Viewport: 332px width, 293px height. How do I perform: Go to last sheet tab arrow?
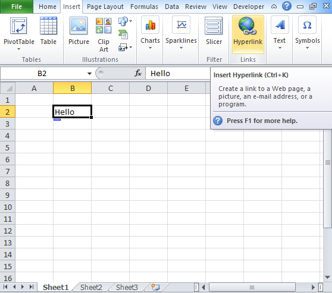[x=32, y=287]
